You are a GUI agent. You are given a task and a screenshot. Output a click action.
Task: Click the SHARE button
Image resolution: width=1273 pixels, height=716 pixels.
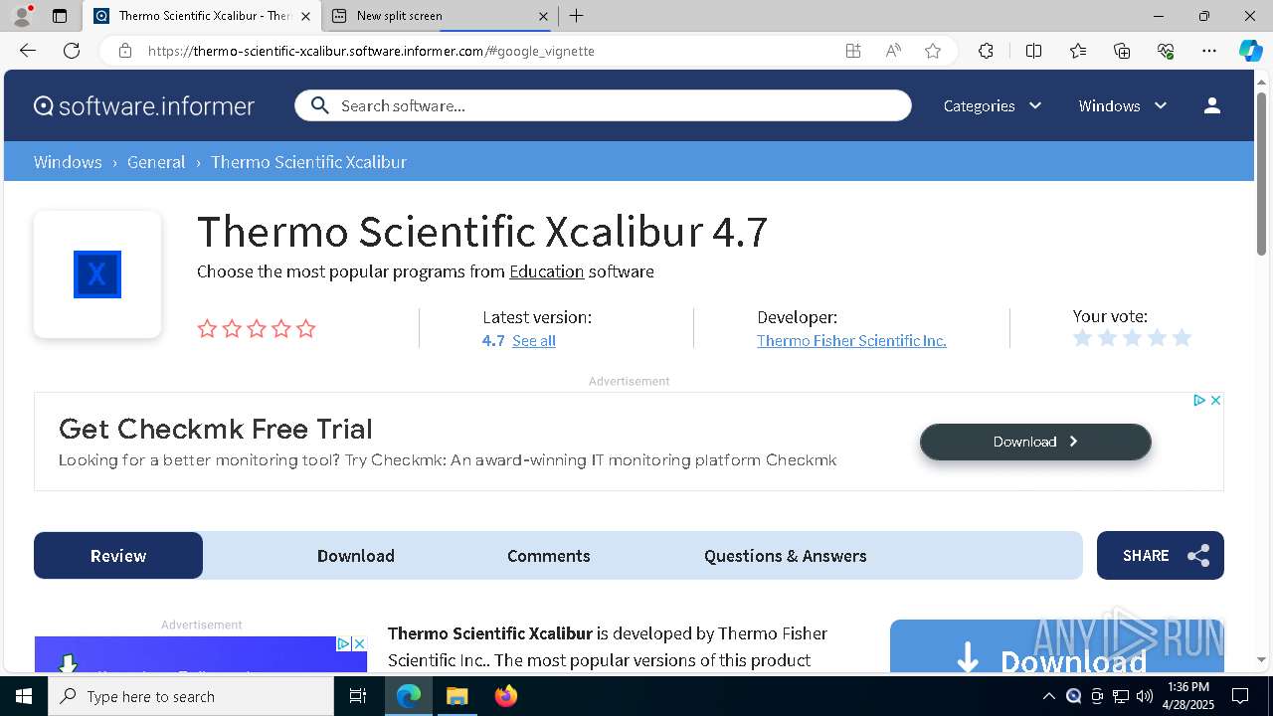click(x=1161, y=556)
